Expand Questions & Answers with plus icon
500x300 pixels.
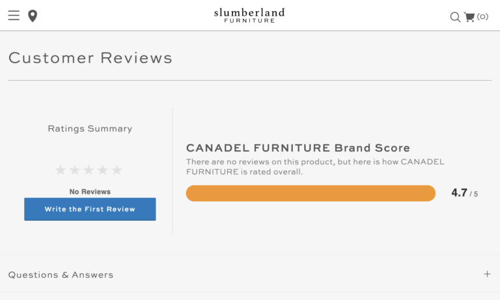coord(487,274)
